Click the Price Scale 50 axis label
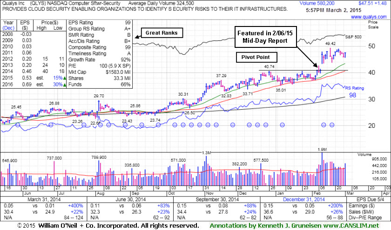Viewport: 391px width, 230px height. click(371, 46)
